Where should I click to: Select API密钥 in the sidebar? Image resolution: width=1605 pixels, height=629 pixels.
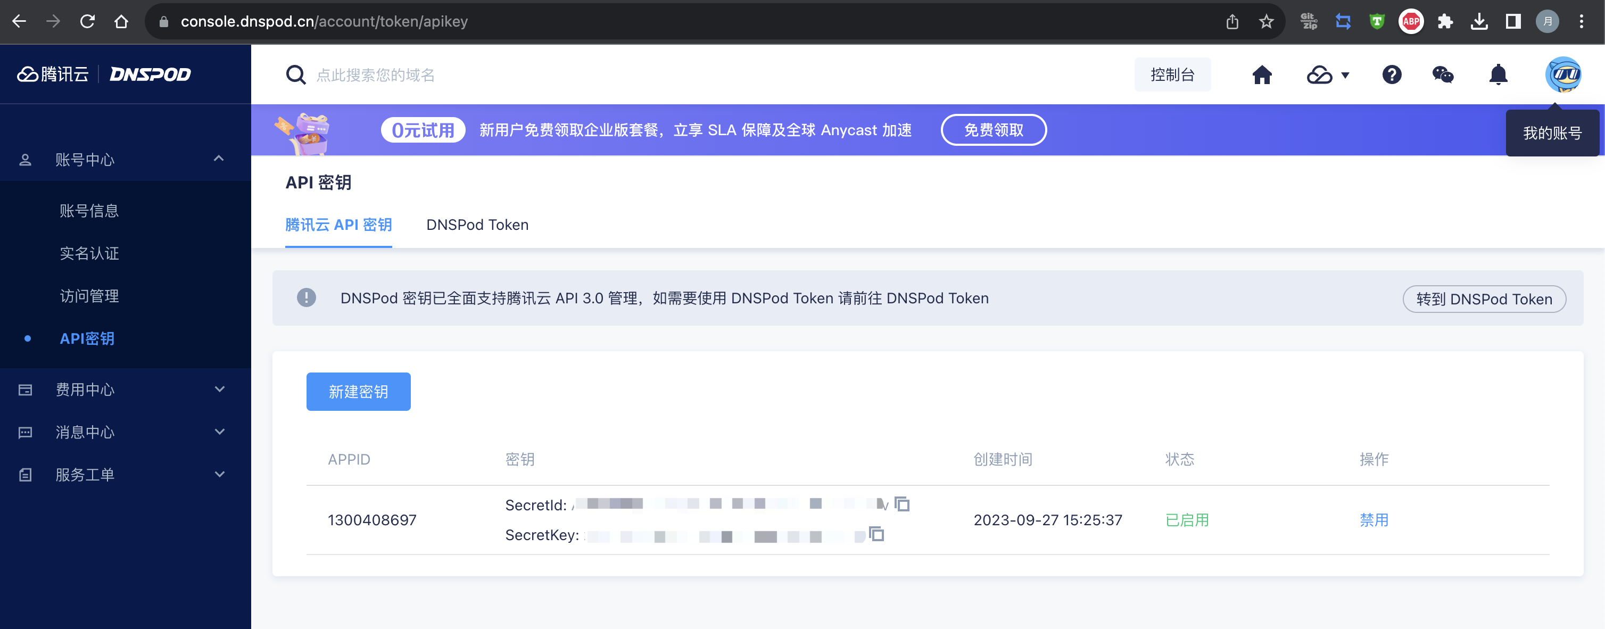(x=87, y=338)
